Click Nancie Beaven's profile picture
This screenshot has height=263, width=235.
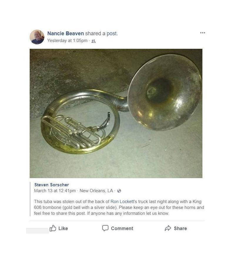(x=37, y=37)
